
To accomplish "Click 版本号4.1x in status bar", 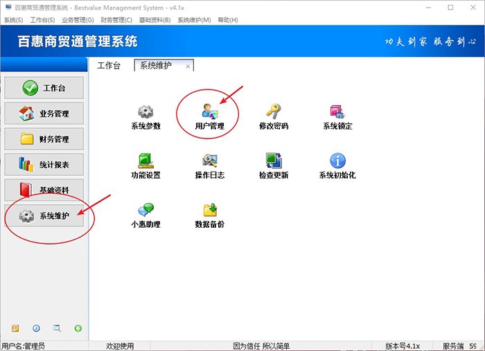I will tap(403, 346).
